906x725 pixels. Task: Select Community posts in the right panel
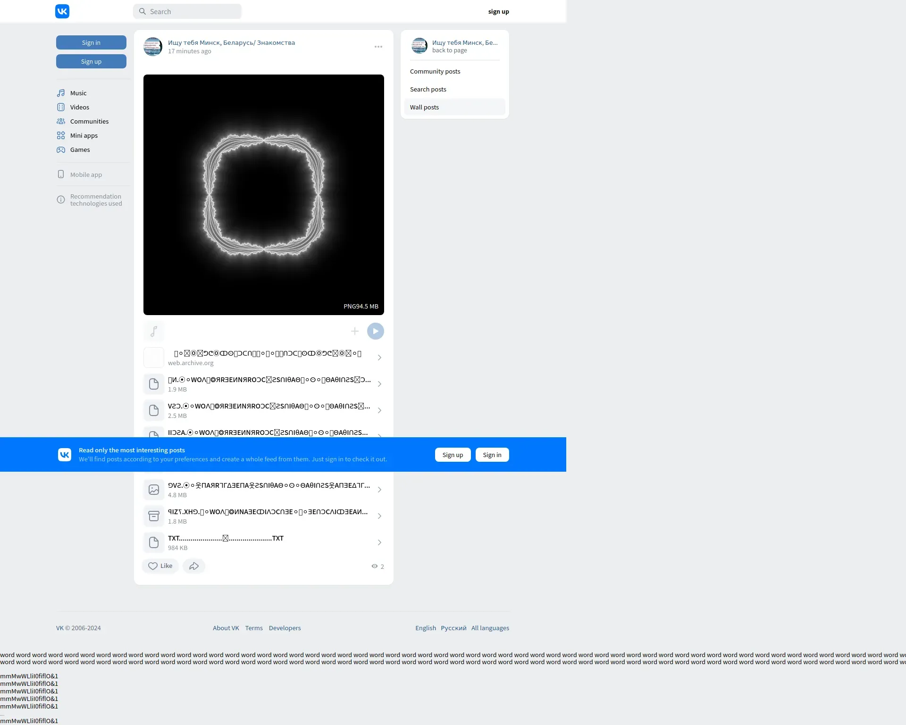(435, 72)
